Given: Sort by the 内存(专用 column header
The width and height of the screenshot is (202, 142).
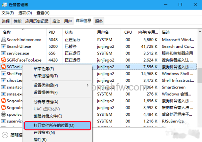Looking at the screenshot, I should coord(147,32).
